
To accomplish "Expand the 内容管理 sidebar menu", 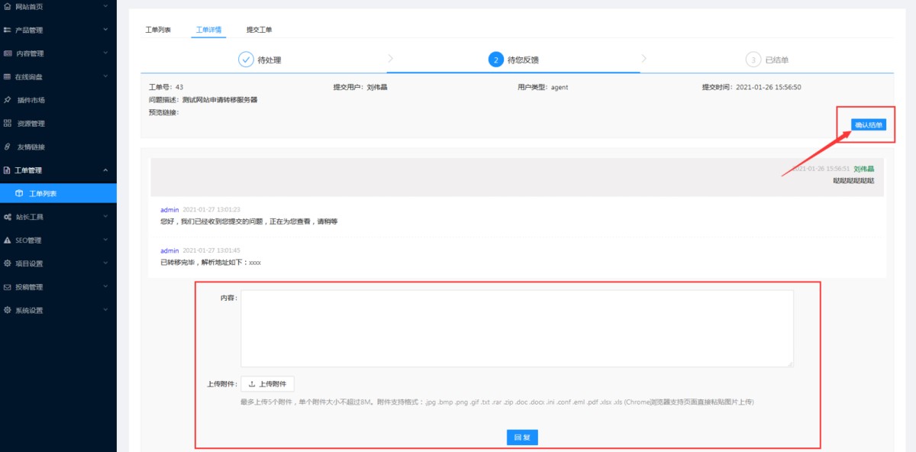I will pyautogui.click(x=105, y=53).
